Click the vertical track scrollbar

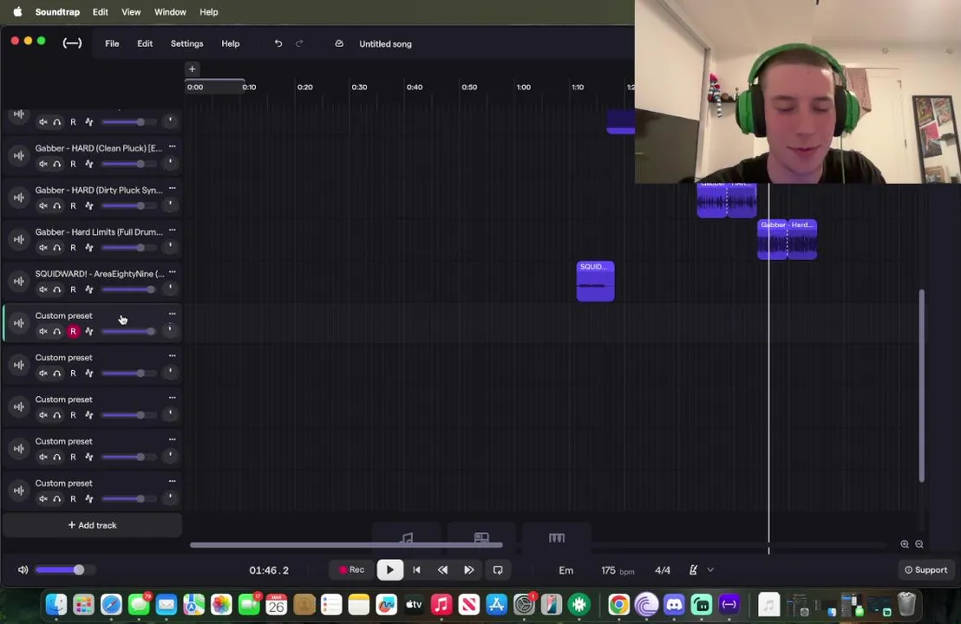[x=921, y=386]
